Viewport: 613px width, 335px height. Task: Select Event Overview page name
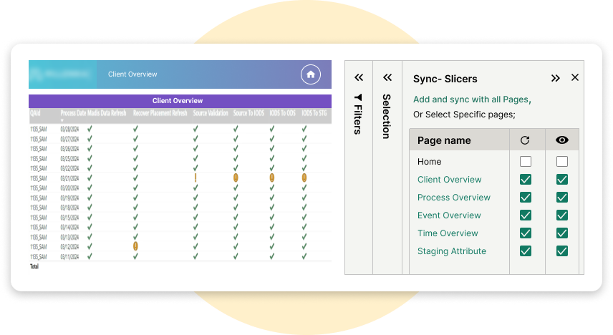pos(449,215)
